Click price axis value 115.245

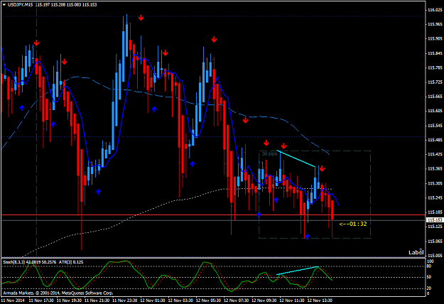[435, 197]
